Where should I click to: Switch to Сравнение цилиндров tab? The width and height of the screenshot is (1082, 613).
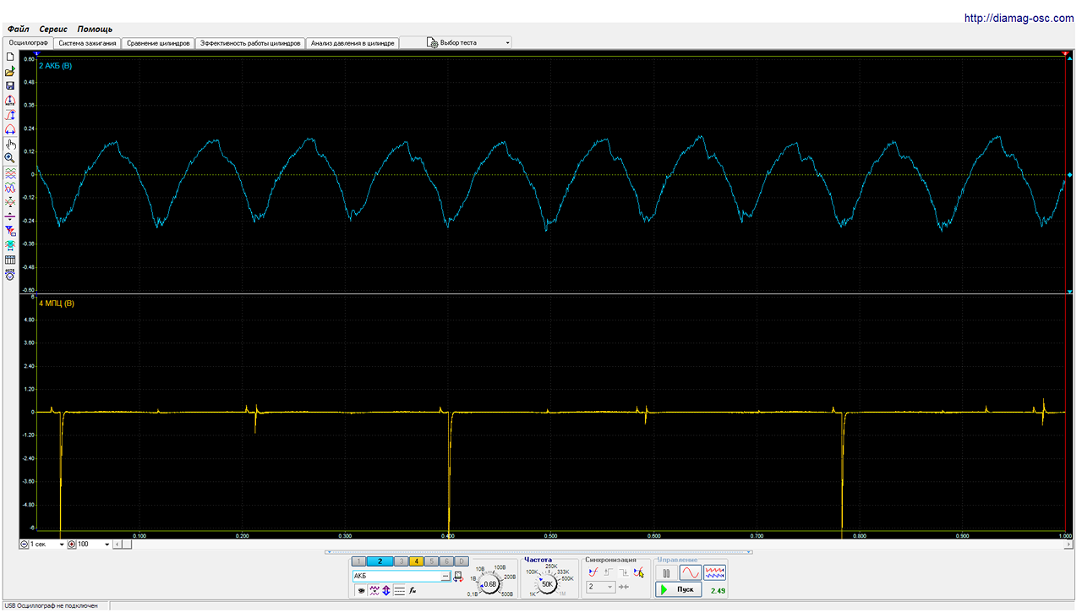pyautogui.click(x=159, y=42)
